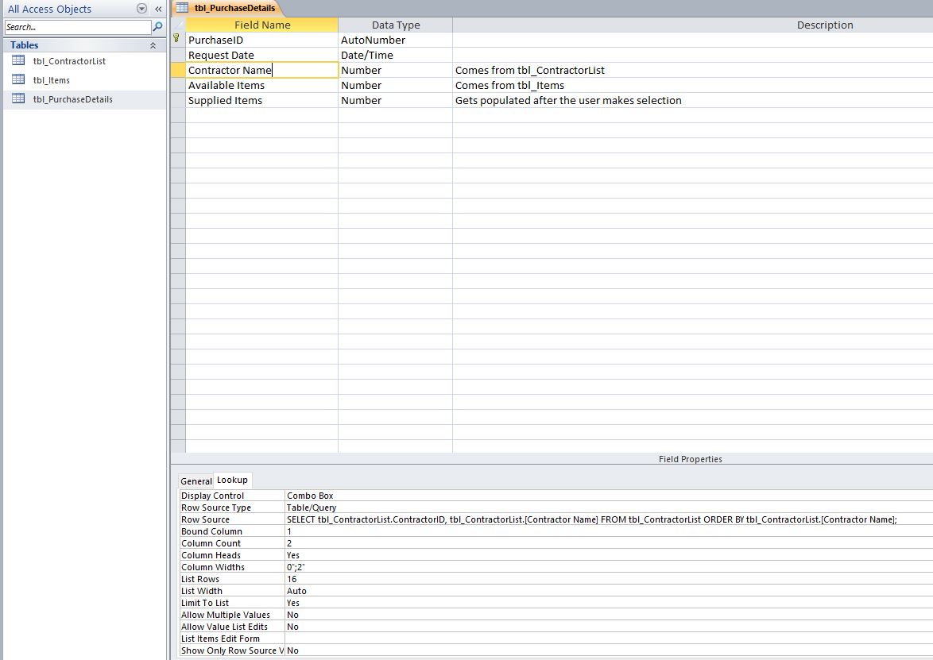Screen dimensions: 933x660
Task: Open tbl_Items in the navigation pane
Action: [x=51, y=80]
